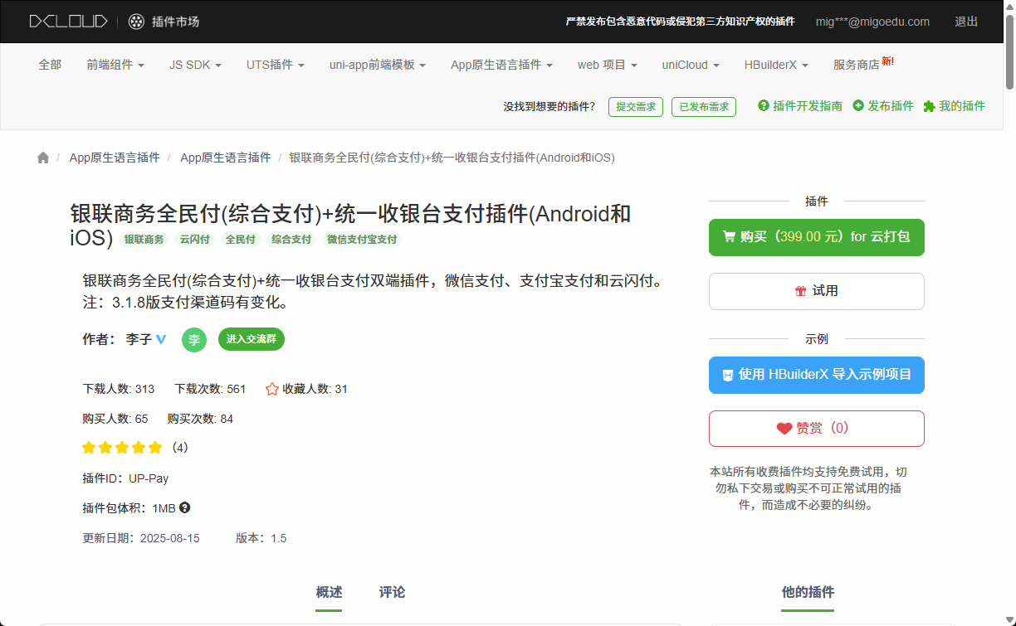Viewport: 1016px width, 626px height.
Task: Click the DCloud logo
Action: (68, 22)
